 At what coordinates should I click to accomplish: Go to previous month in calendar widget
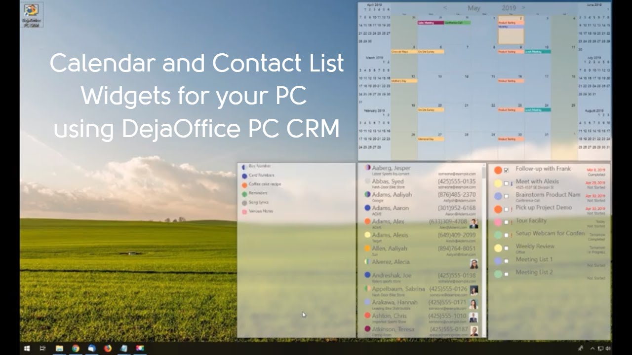445,8
